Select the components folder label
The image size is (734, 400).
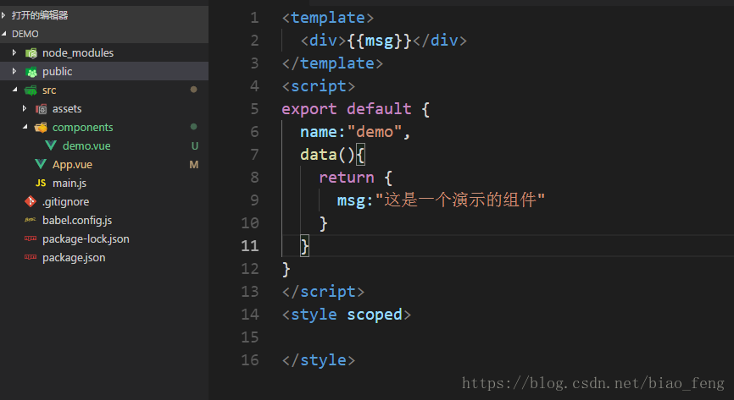click(x=83, y=127)
